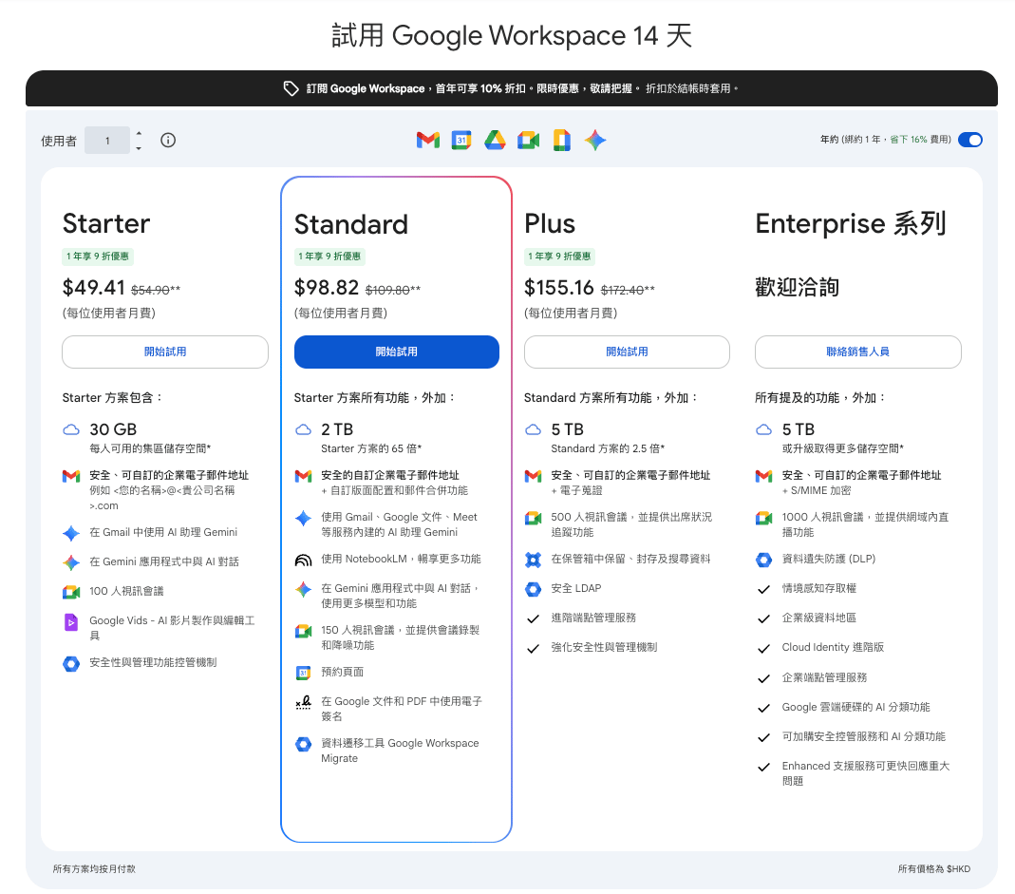
Task: Click the checkmark beside 情境感知存取權
Action: pos(763,590)
